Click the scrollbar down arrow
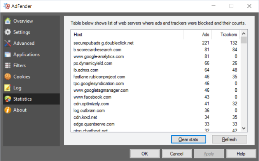This screenshot has height=161, width=259. tap(243, 128)
